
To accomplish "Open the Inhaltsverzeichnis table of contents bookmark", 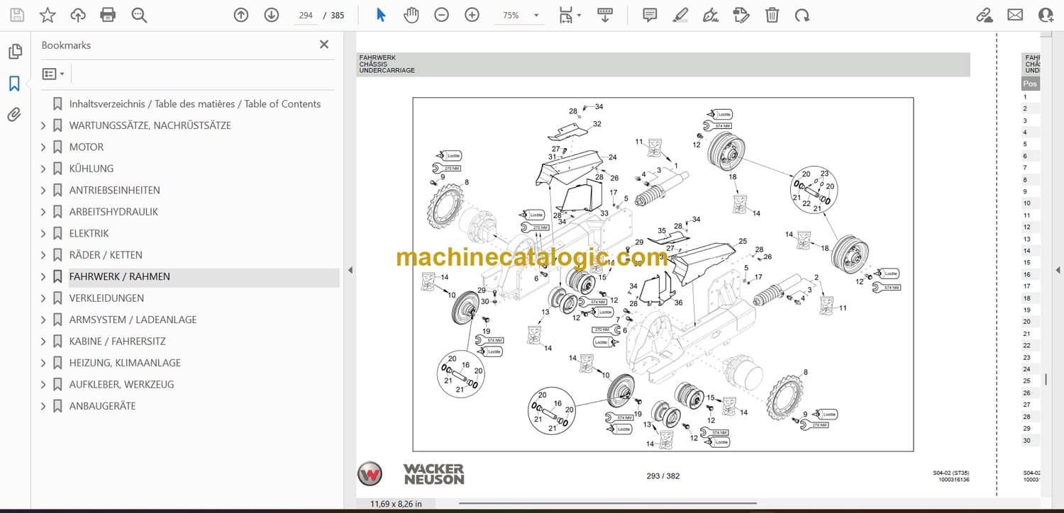I will tap(194, 104).
